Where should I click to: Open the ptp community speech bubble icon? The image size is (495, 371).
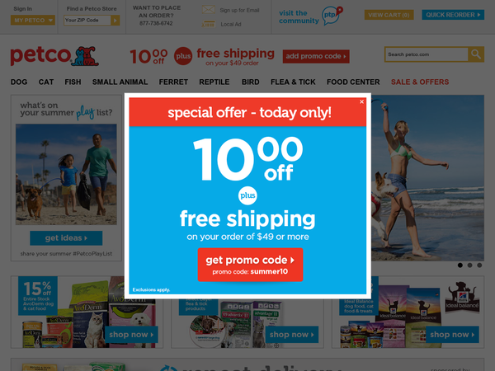[x=332, y=15]
